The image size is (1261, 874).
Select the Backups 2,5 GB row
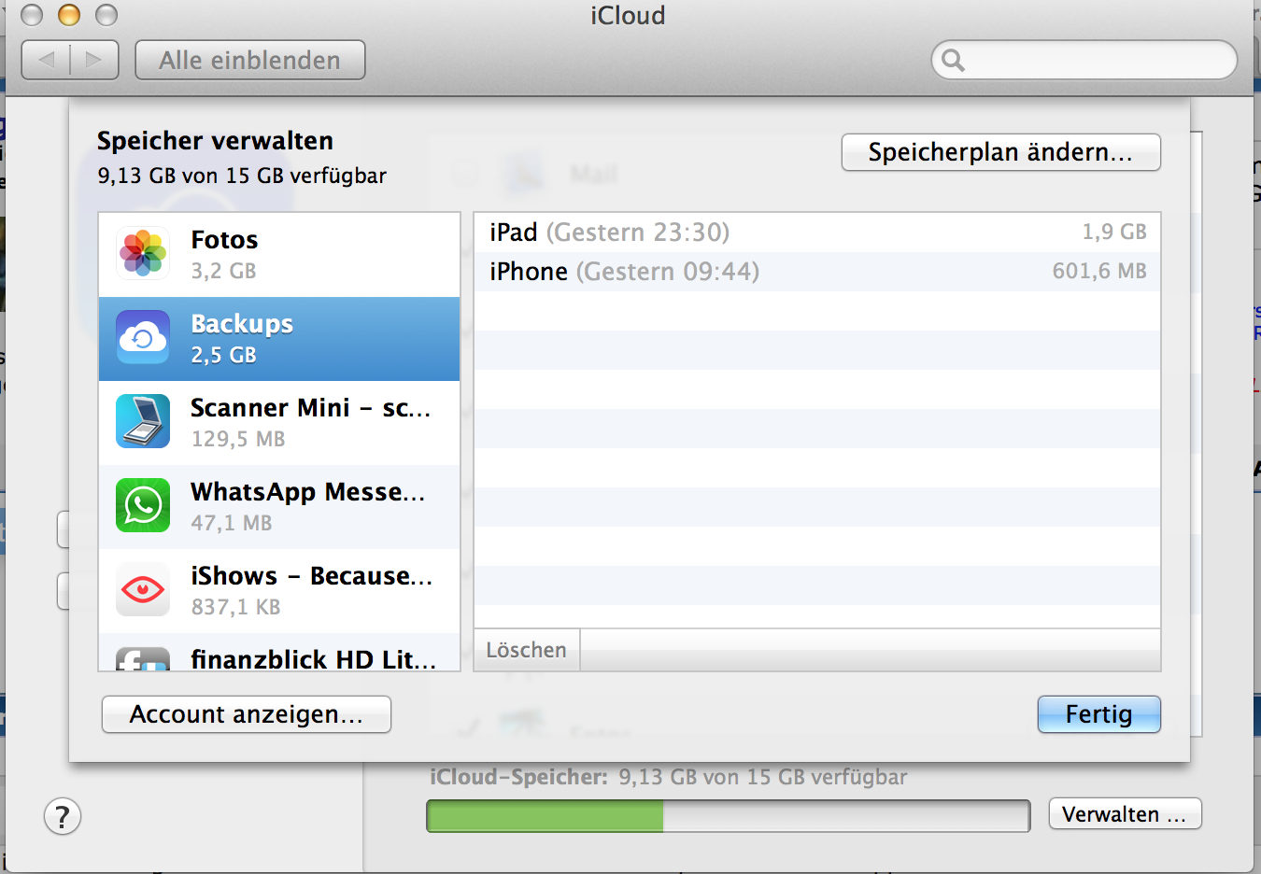pyautogui.click(x=279, y=339)
